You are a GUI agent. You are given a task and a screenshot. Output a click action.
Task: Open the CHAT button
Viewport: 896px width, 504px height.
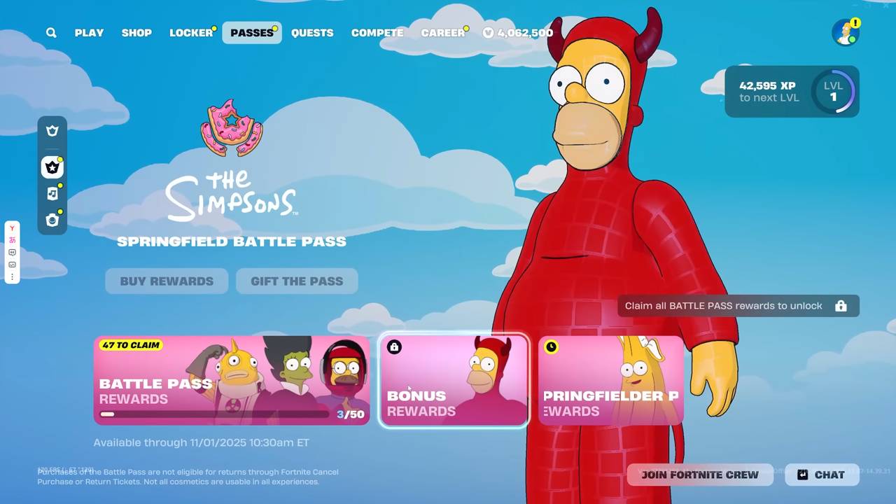point(822,475)
